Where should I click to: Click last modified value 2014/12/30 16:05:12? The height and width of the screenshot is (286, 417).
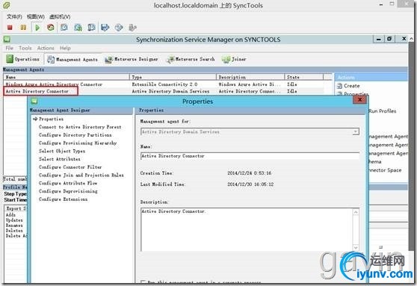(x=250, y=184)
